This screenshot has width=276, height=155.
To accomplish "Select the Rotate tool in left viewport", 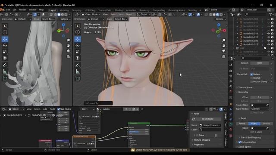I will (x=5, y=46).
